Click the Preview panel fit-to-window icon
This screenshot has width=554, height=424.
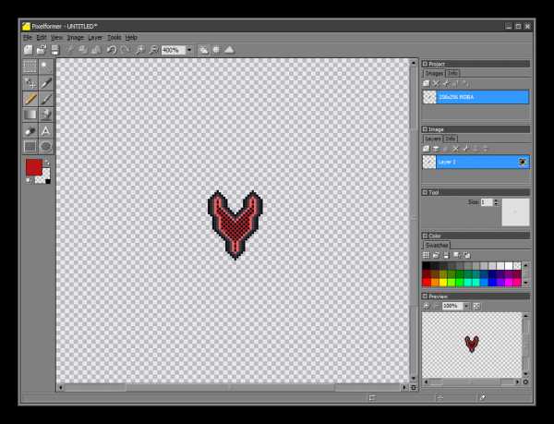(476, 306)
